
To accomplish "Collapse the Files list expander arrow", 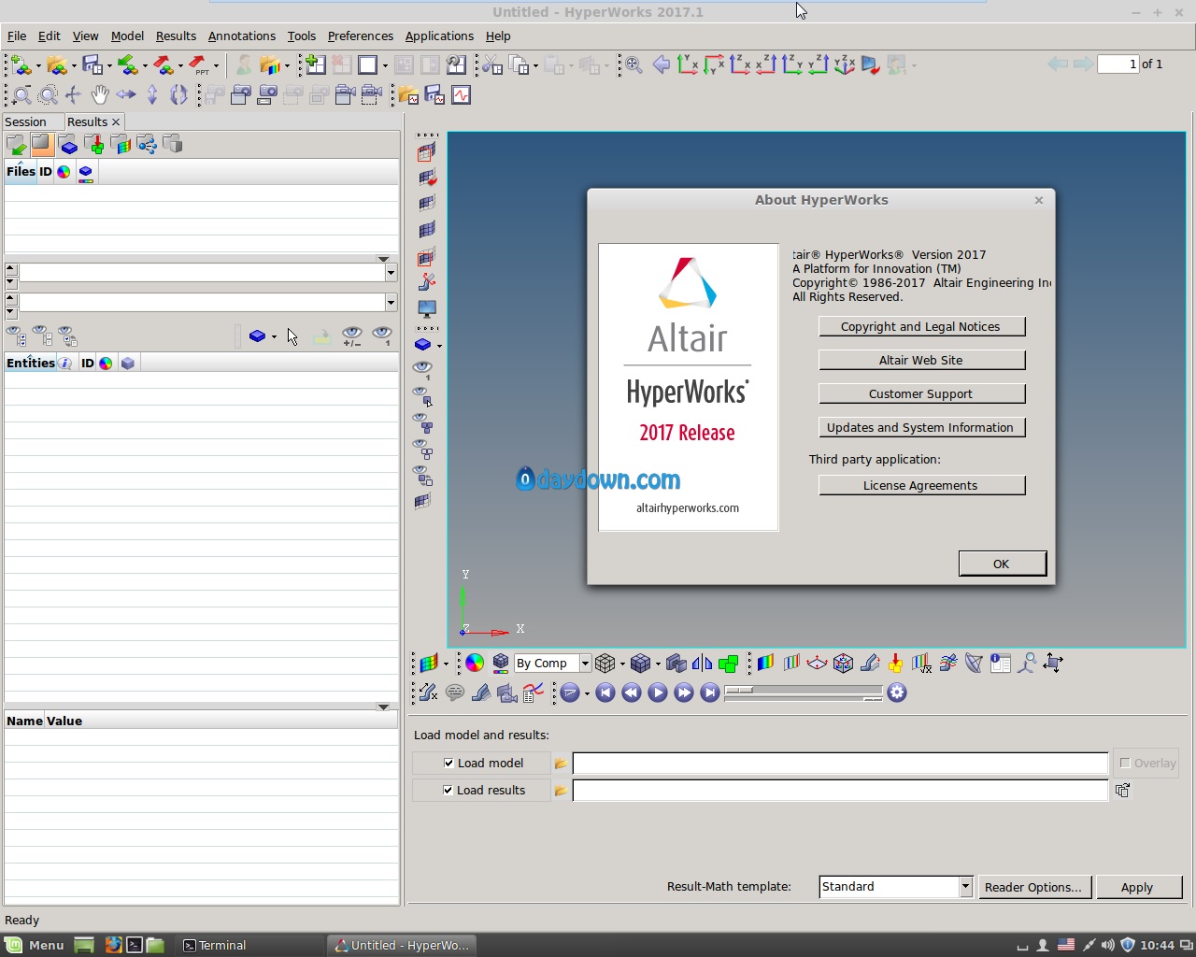I will [383, 259].
